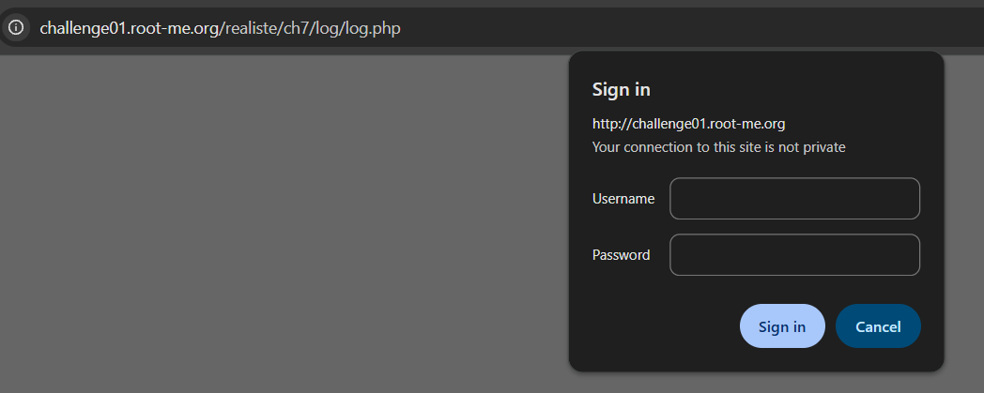This screenshot has height=393, width=984.
Task: Click the challenge01.root-me.org domain in address bar
Action: (x=129, y=28)
